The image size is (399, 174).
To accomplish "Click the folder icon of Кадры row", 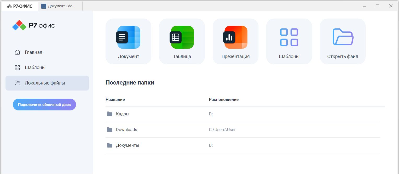I will 109,114.
